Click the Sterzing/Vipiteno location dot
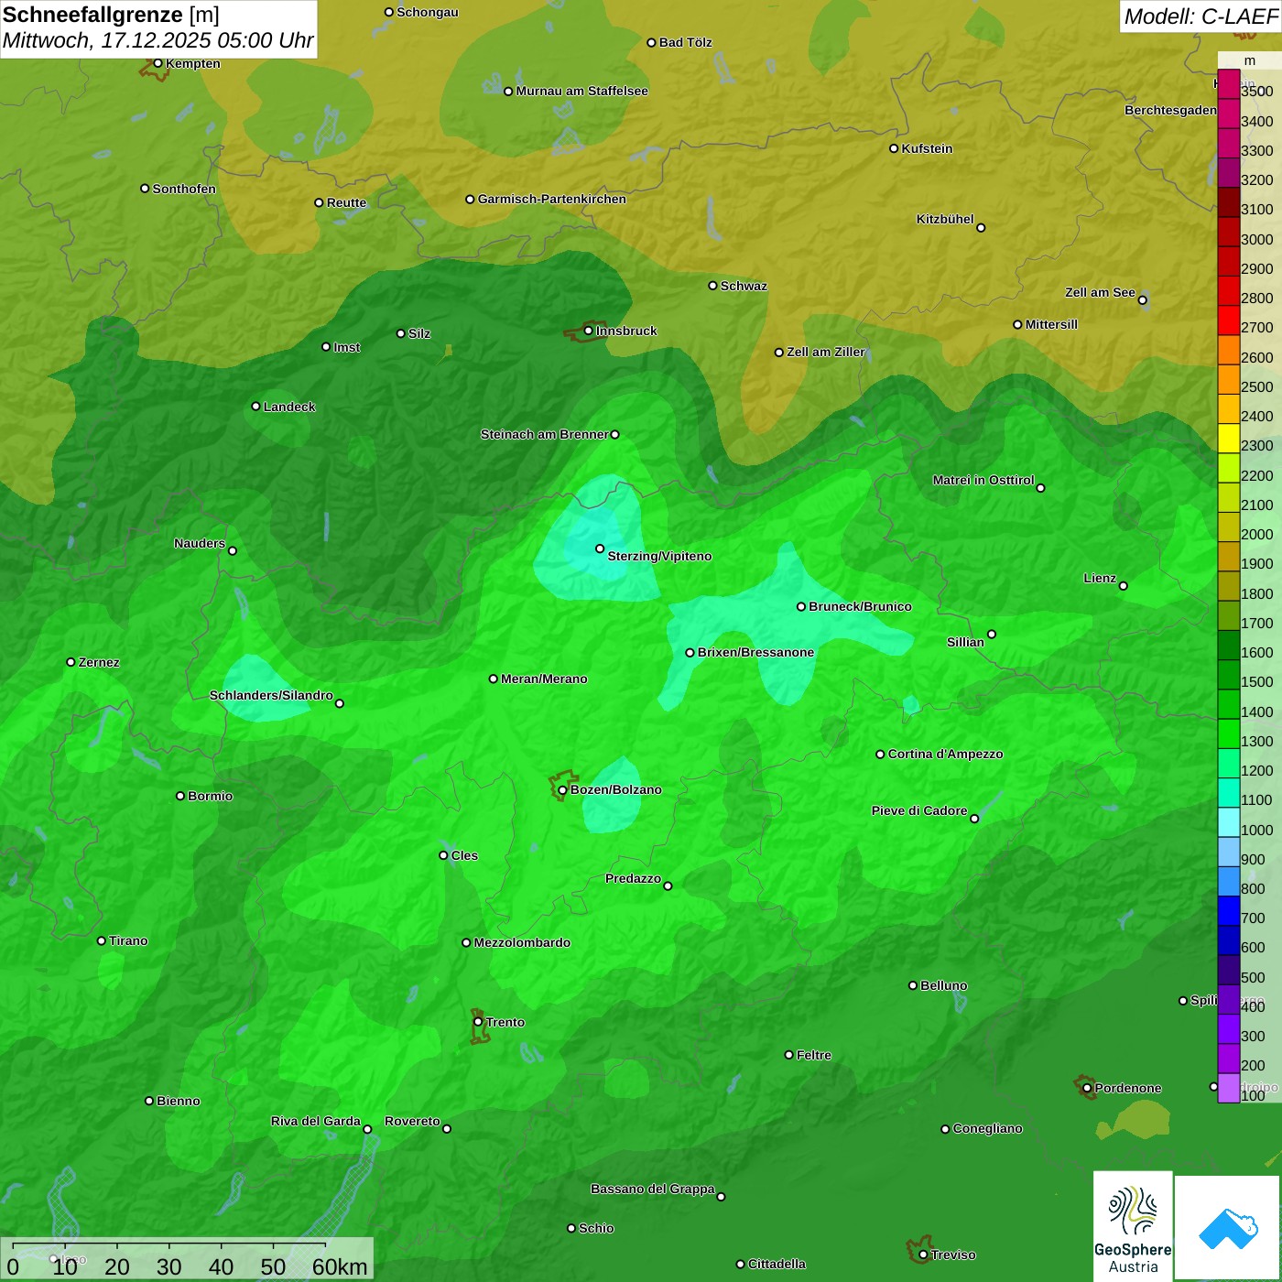The height and width of the screenshot is (1282, 1282). click(600, 549)
